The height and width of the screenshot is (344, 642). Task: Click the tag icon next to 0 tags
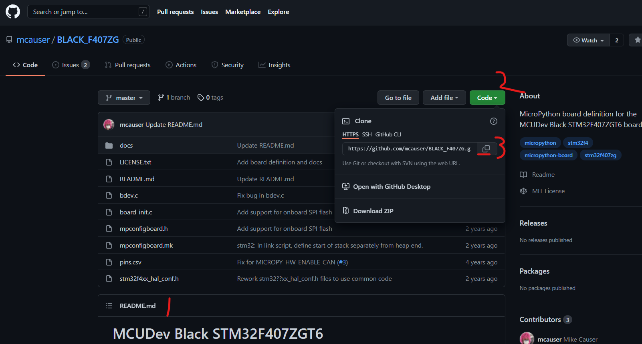tap(201, 98)
